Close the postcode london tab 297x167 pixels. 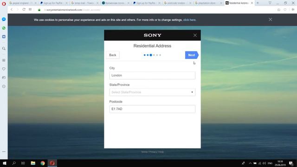(190, 3)
